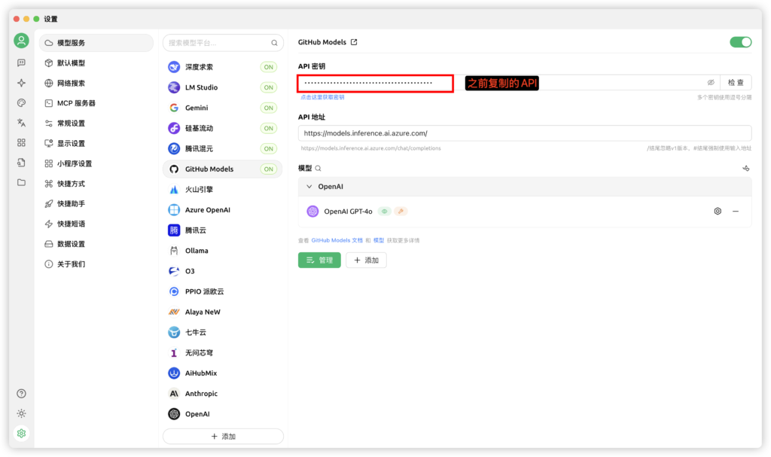Follow the 点击这里获取密钥 link

[322, 97]
